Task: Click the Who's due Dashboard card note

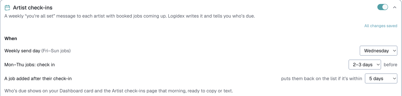Action: pos(119,91)
